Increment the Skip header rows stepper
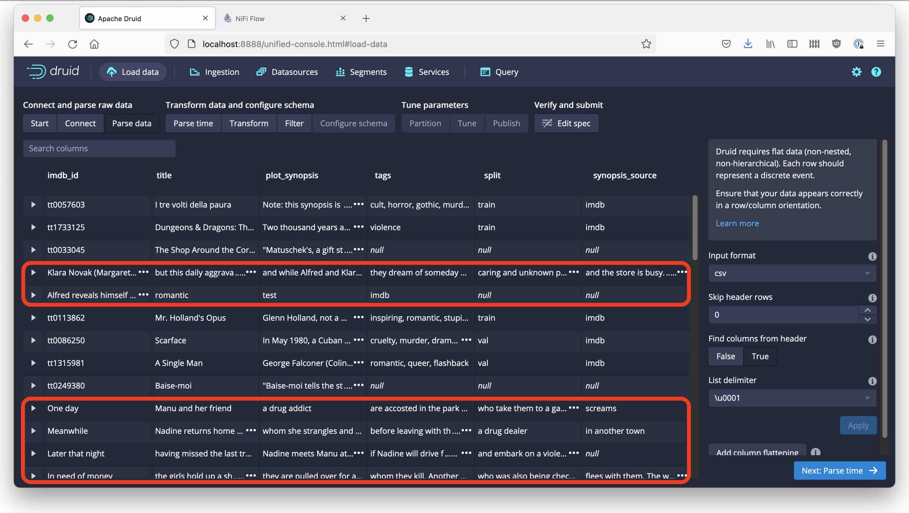 click(x=867, y=310)
